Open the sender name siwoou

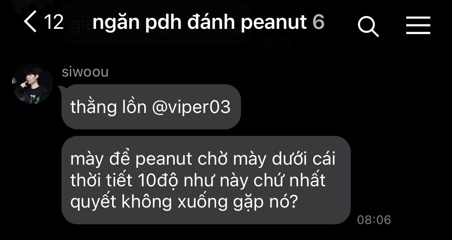(85, 72)
